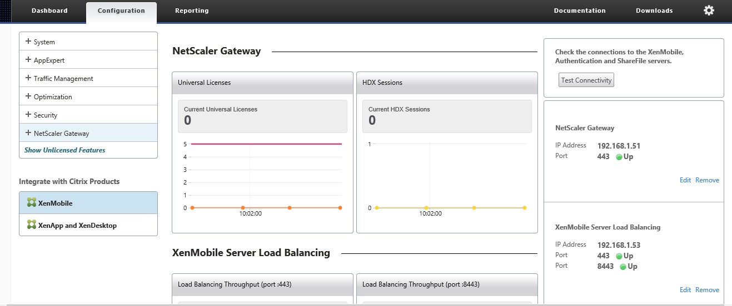Click the orange data point on Universal Licenses chart
732x306 pixels.
(x=243, y=208)
